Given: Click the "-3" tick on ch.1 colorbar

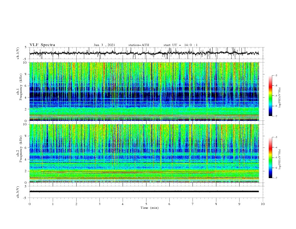Looking at the screenshot, I should 276,75.
